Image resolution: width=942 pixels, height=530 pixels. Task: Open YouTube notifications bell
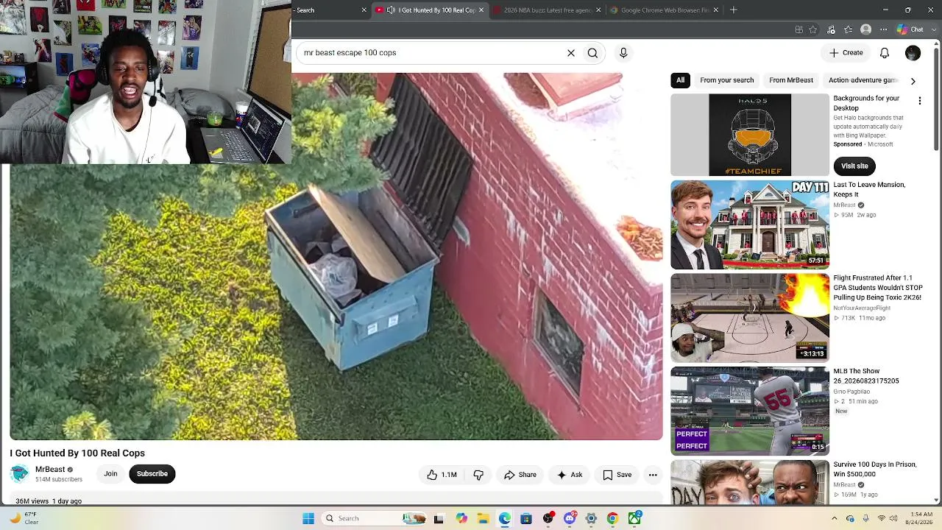885,53
